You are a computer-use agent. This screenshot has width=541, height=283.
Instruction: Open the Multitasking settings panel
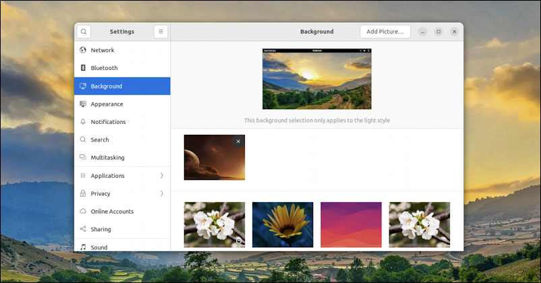click(108, 158)
